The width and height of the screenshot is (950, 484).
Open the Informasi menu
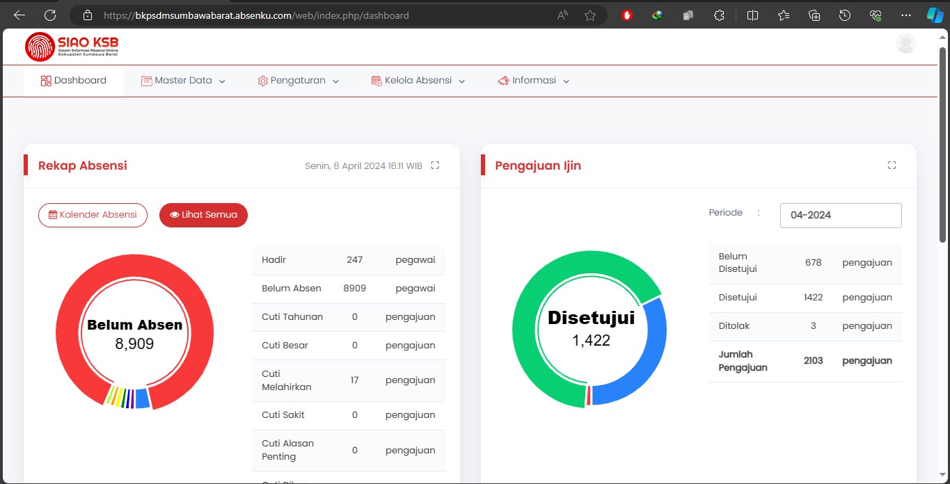tap(534, 81)
